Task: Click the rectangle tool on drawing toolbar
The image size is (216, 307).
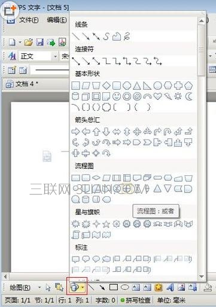Action: (x=114, y=287)
